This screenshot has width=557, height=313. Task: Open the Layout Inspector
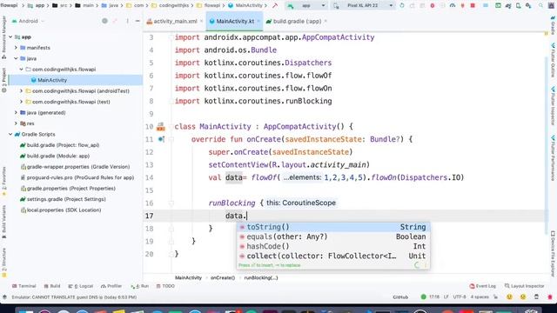(524, 286)
